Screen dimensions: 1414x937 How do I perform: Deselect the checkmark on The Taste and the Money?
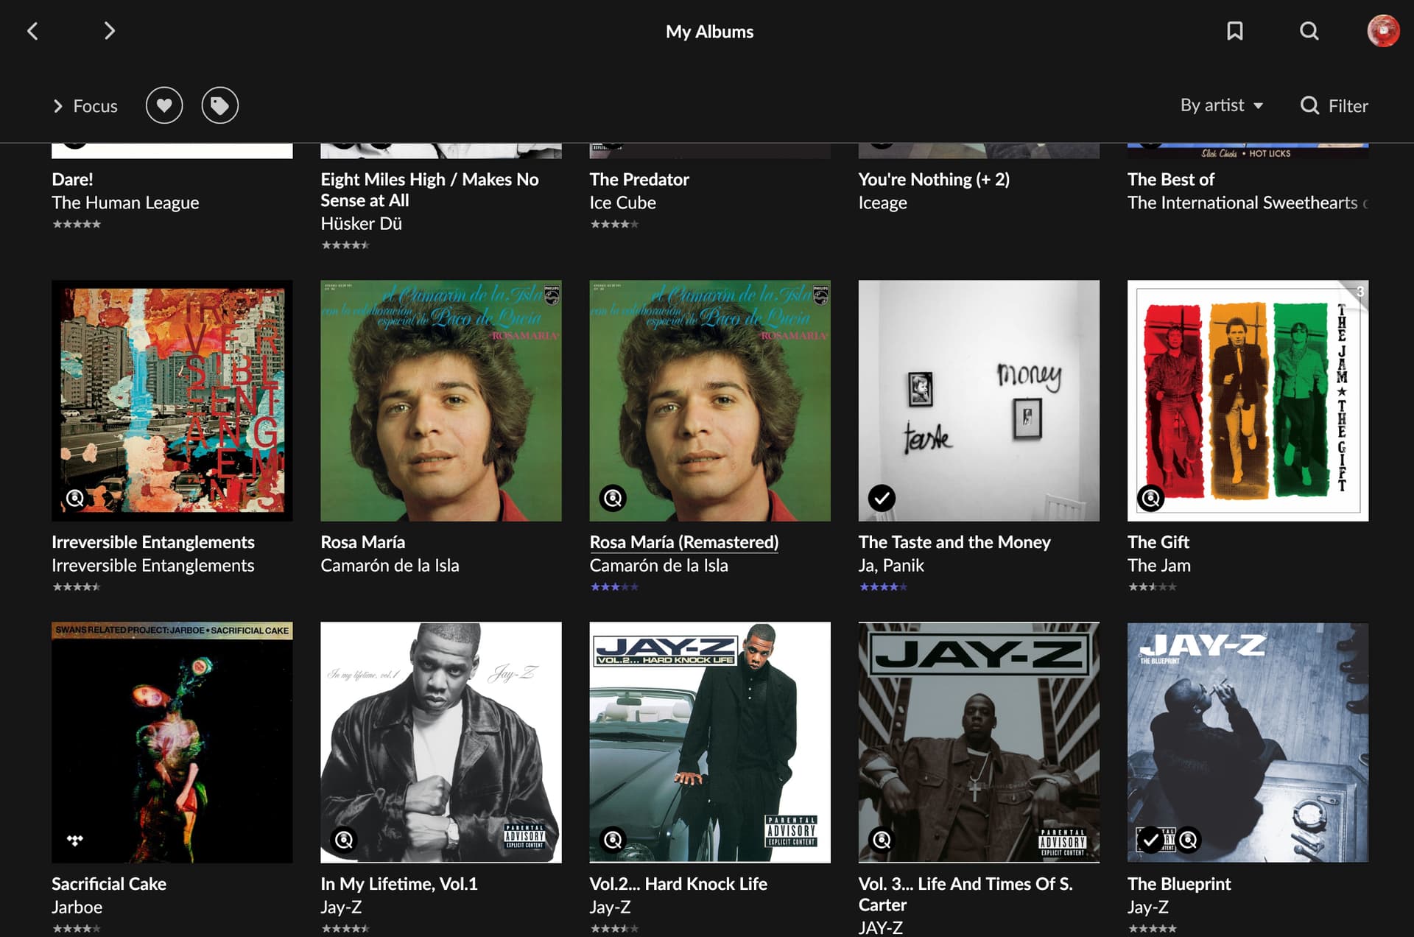(883, 498)
